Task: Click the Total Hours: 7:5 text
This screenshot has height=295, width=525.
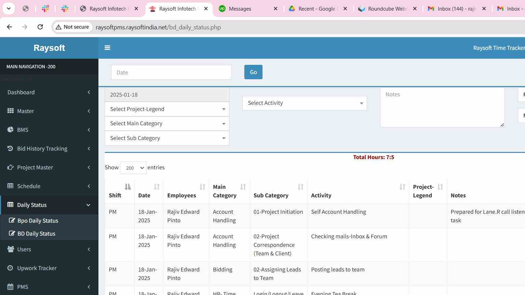Action: (x=374, y=157)
